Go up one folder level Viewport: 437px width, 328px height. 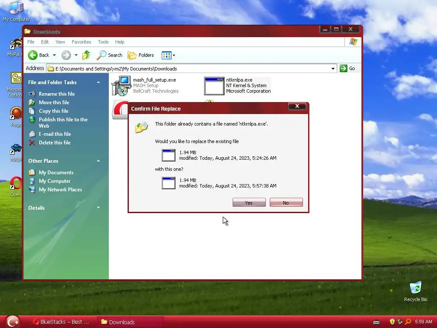click(86, 55)
